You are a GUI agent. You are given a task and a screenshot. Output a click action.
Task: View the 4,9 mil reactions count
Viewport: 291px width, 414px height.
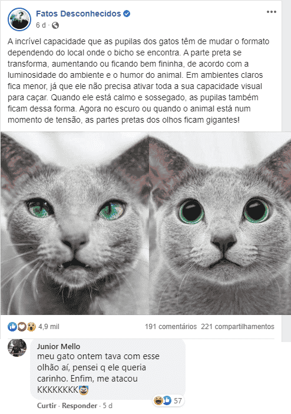tap(49, 327)
